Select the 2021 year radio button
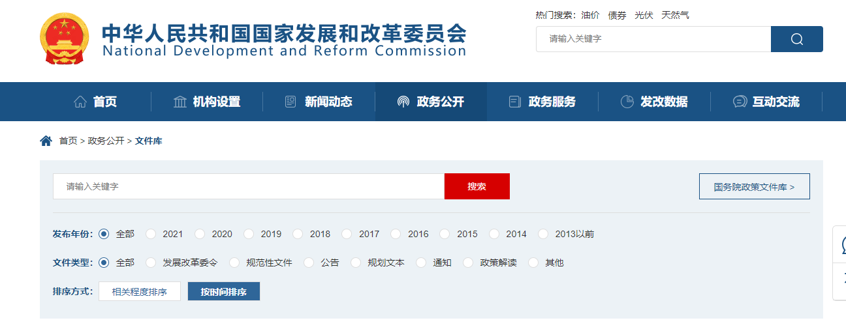 [x=151, y=234]
